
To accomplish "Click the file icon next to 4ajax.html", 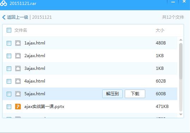I will click(x=18, y=81).
